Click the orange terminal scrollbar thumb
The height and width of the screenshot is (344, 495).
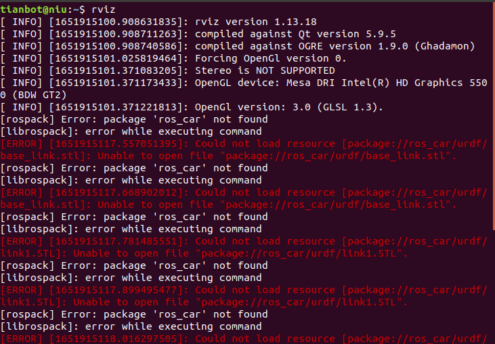pyautogui.click(x=494, y=115)
